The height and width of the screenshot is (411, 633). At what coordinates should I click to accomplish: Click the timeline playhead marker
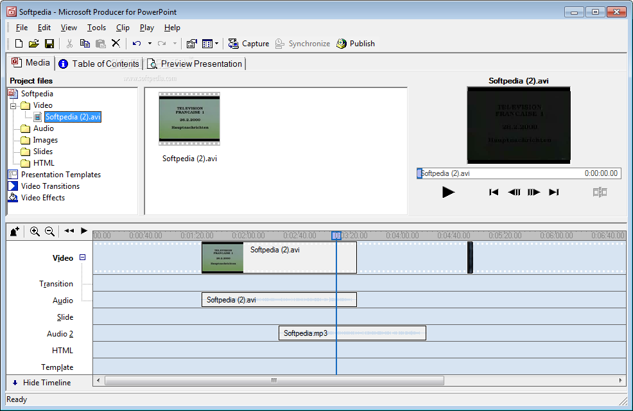coord(336,236)
